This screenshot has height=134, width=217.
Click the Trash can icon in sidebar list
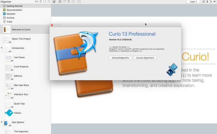[x=4, y=22]
